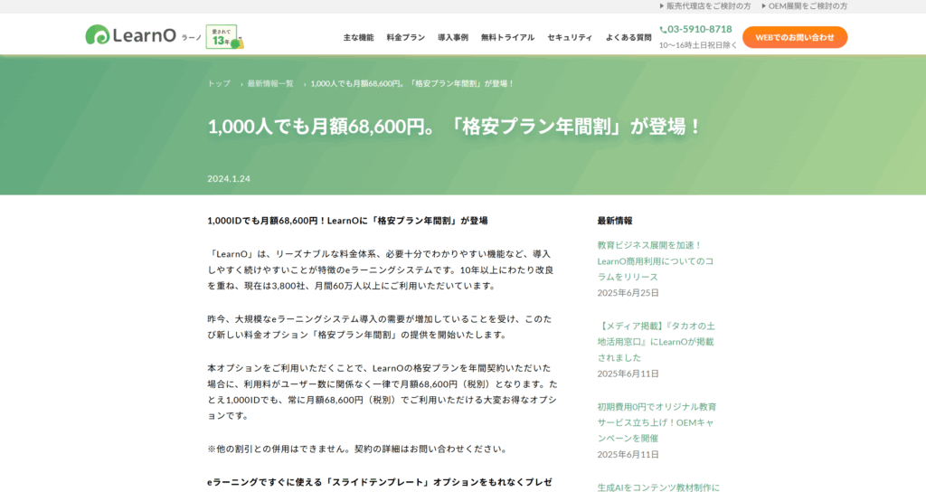Click the article date 2024.1.24

229,178
